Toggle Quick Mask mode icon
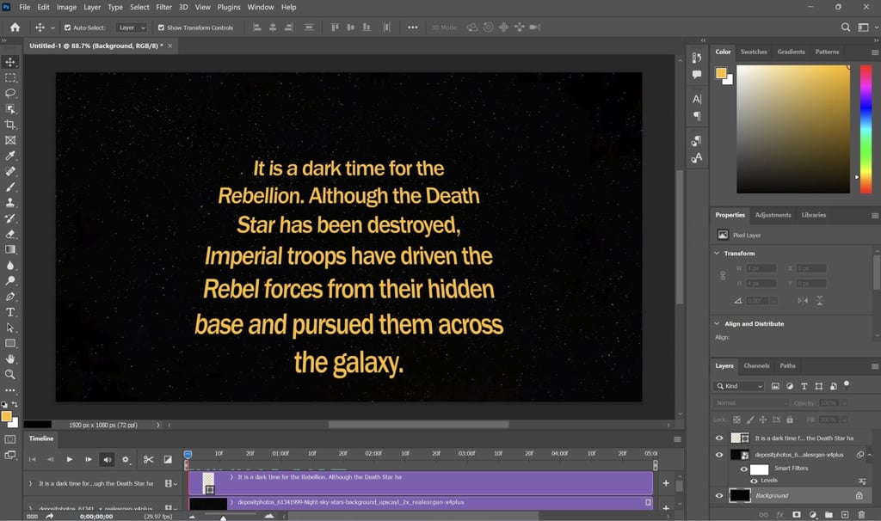The height and width of the screenshot is (521, 881). pos(10,439)
